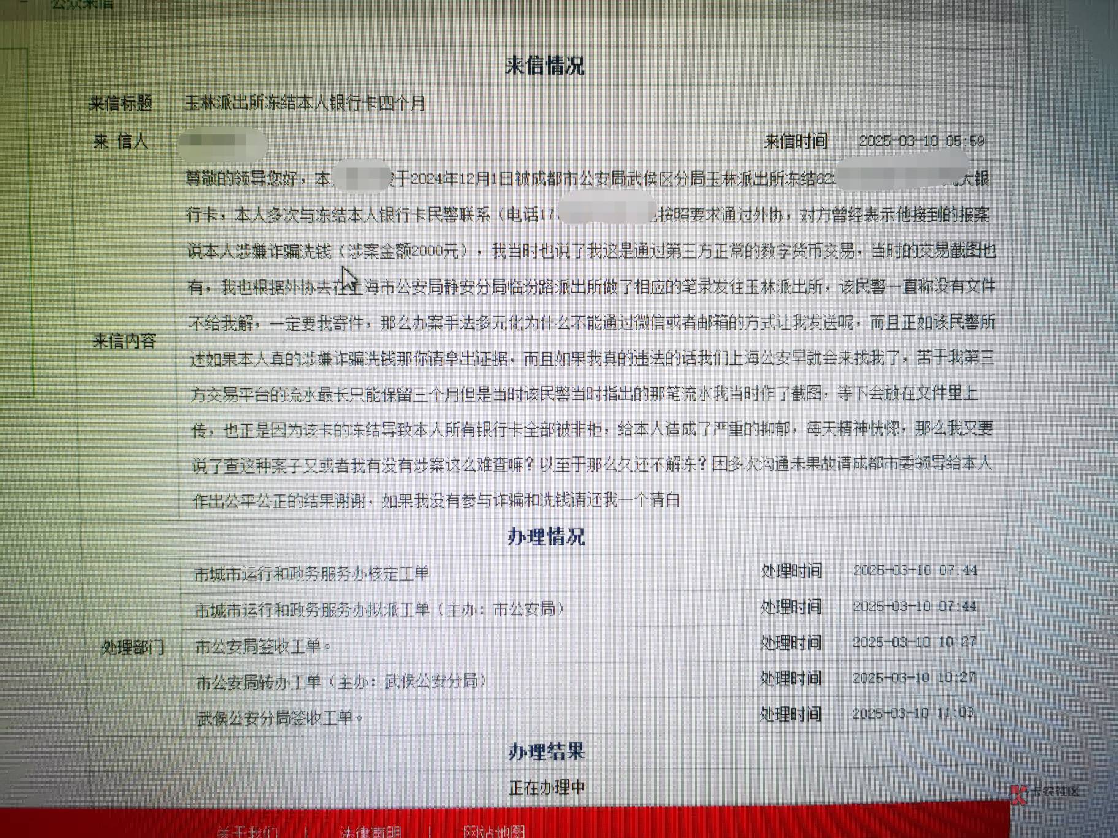
Task: Click the 办理情况 section heading
Action: (546, 537)
